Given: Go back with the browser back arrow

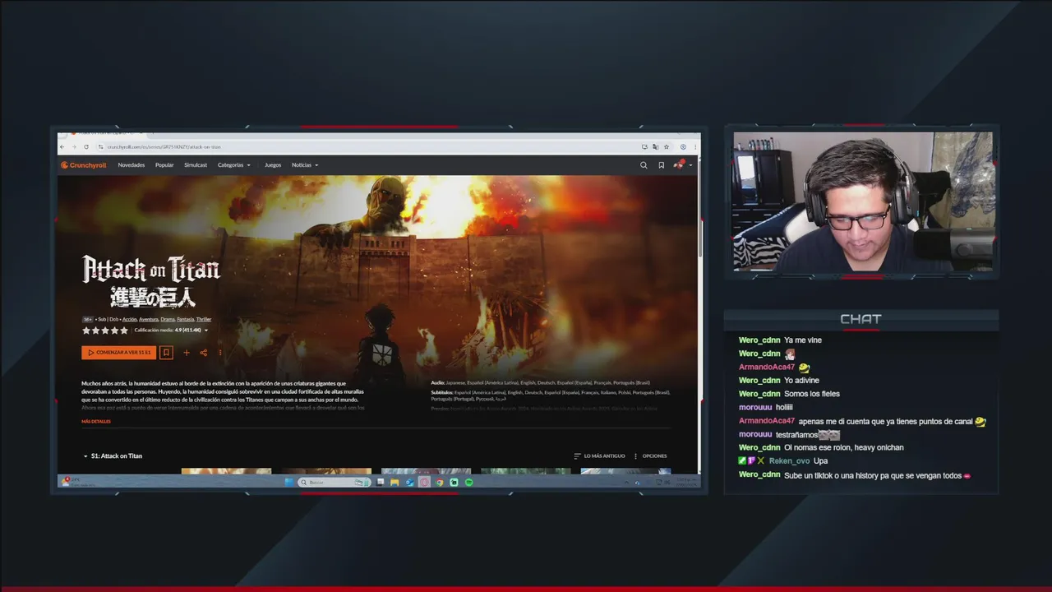Looking at the screenshot, I should tap(62, 147).
